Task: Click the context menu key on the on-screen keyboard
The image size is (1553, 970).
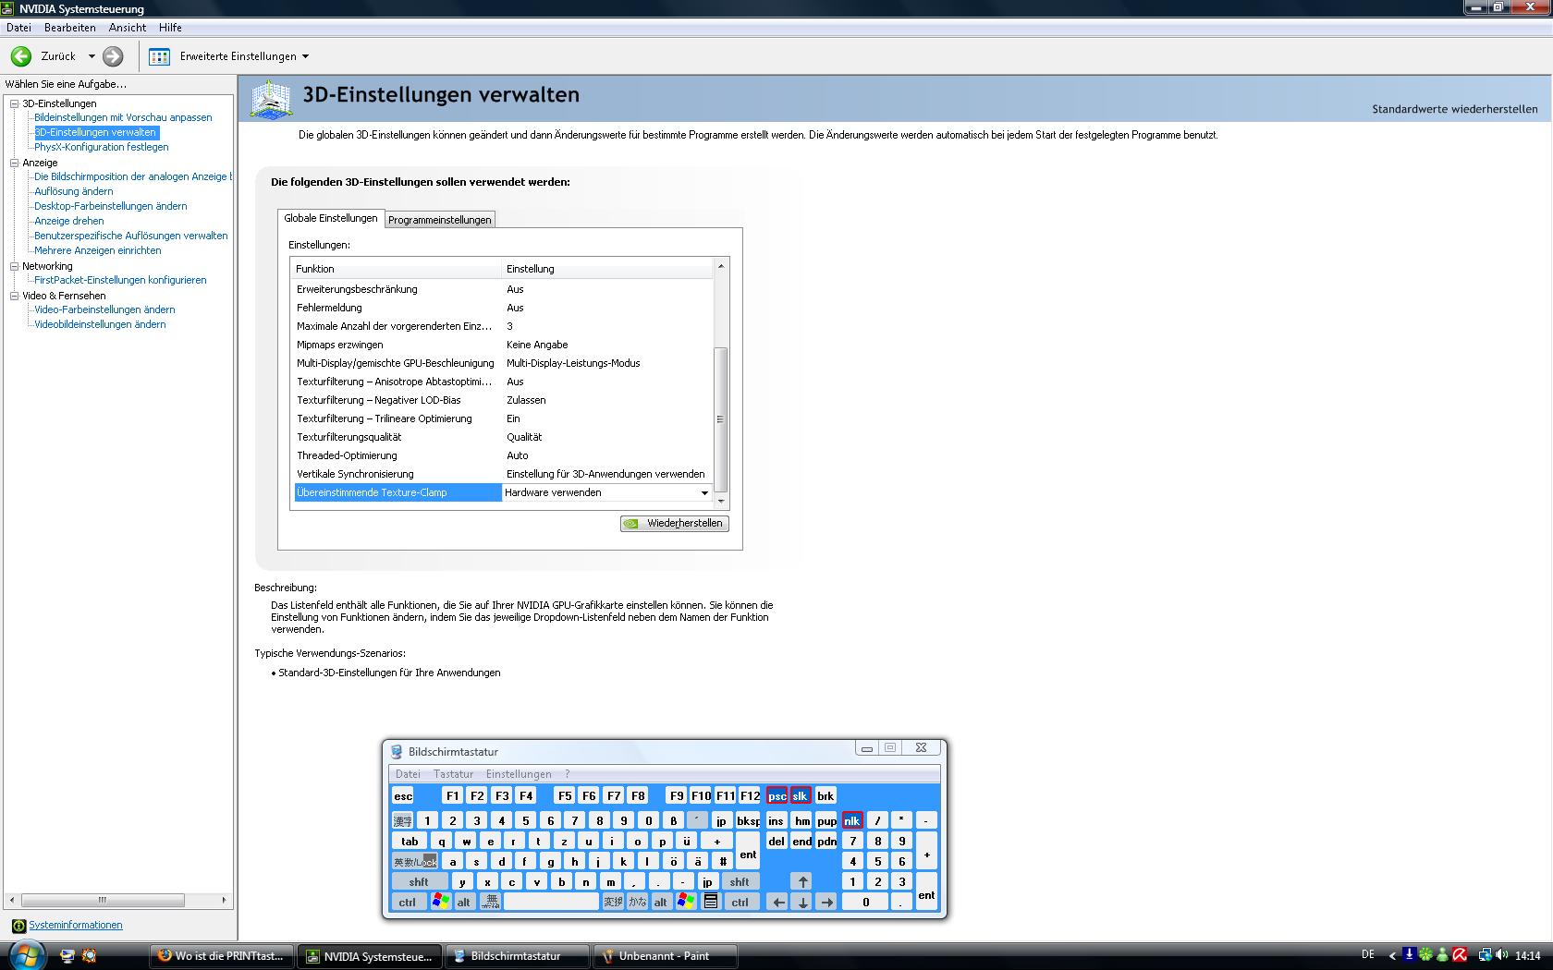Action: click(710, 902)
